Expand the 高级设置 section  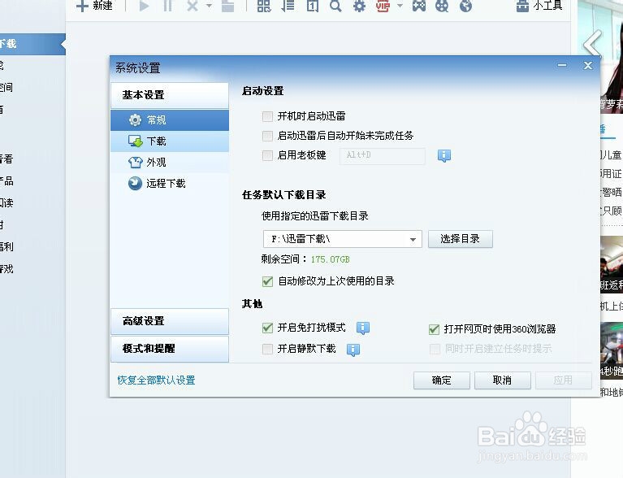click(x=170, y=321)
